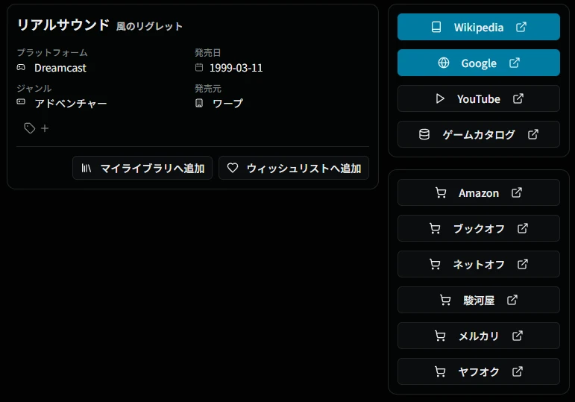Screen dimensions: 575x402
Task: Open the YouTube link button
Action: pos(479,98)
